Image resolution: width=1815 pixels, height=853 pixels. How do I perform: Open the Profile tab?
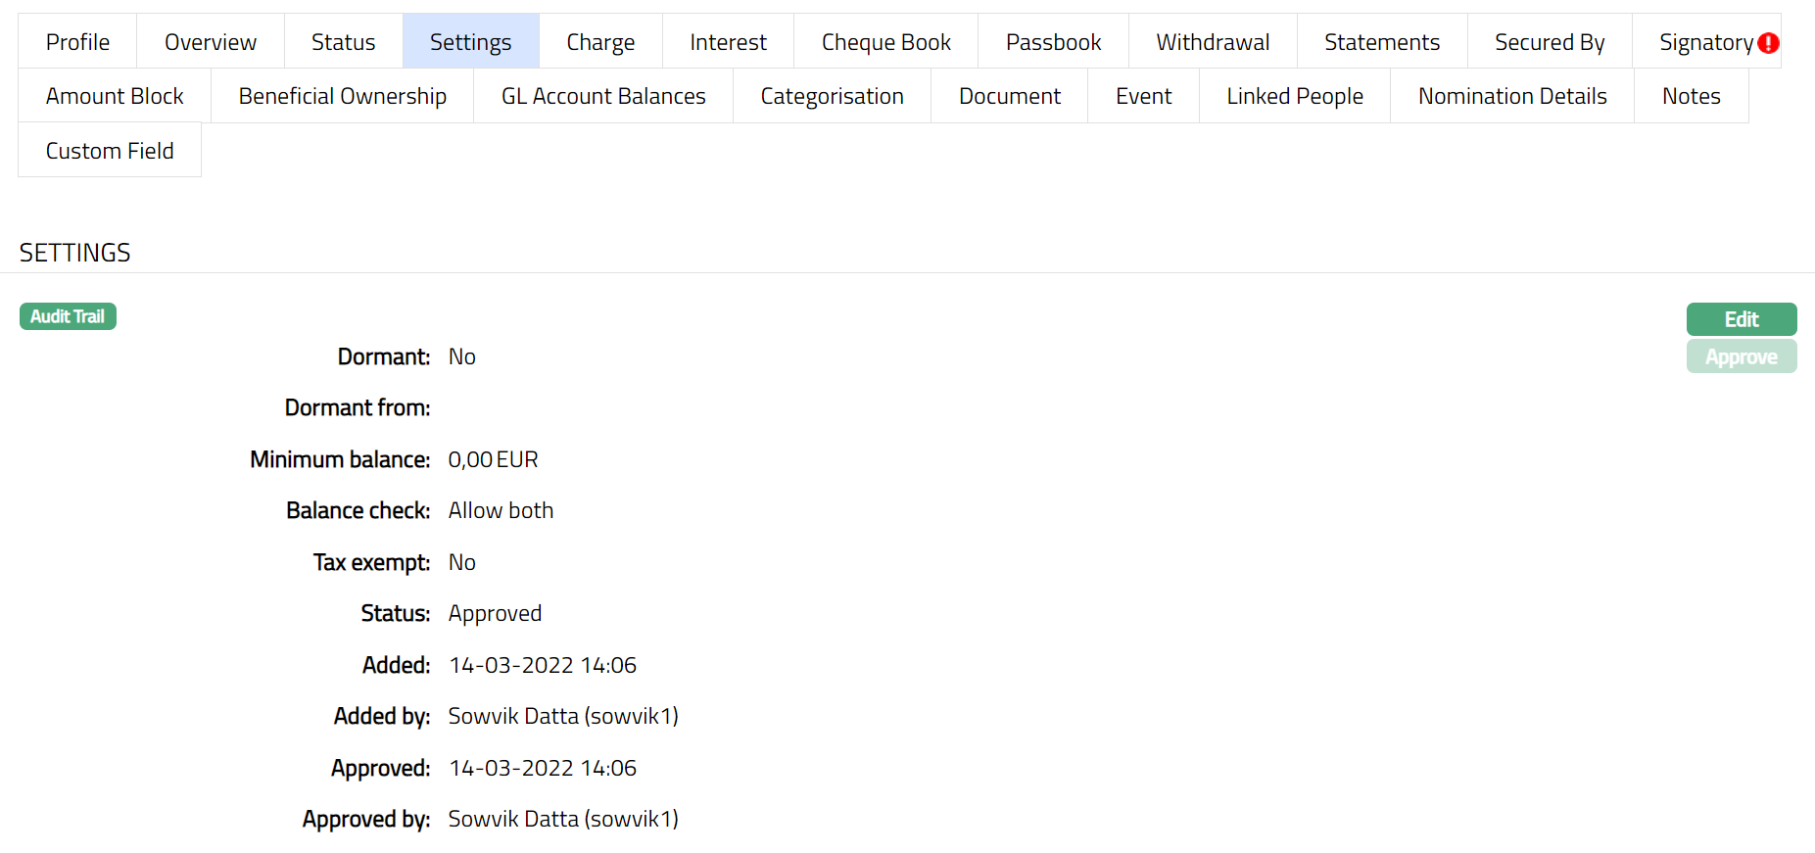77,42
